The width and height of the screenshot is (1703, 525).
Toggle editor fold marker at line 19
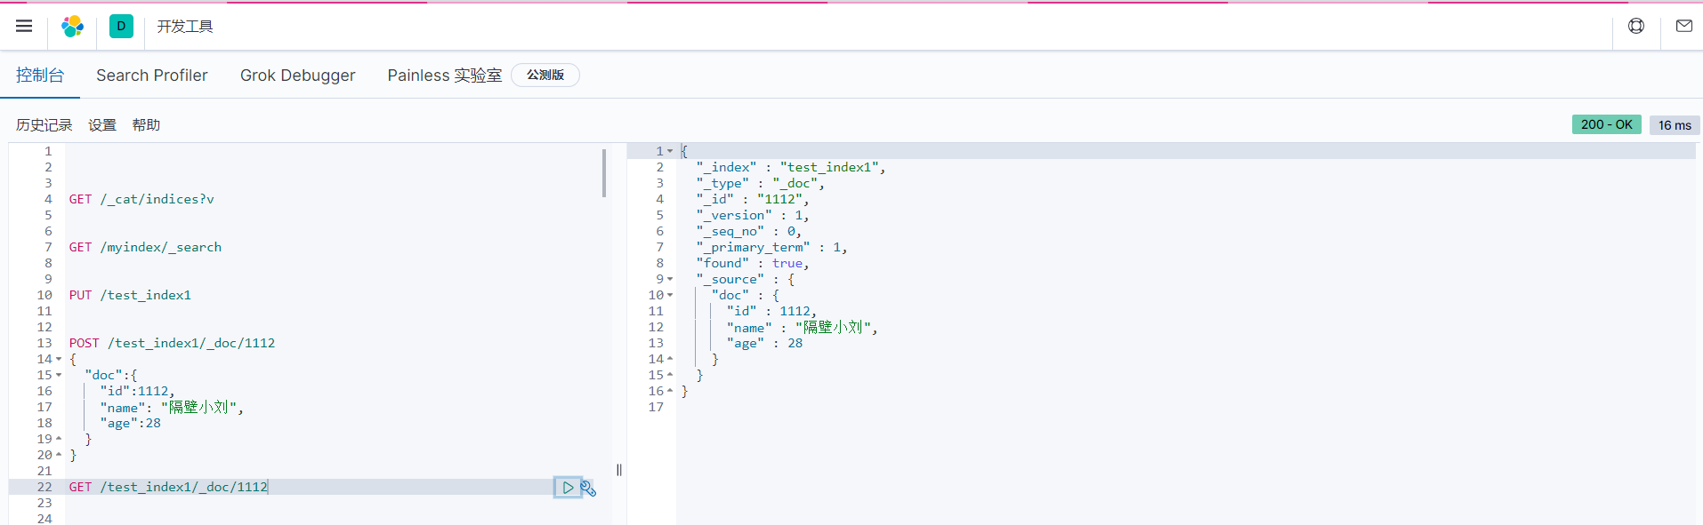[x=59, y=439]
